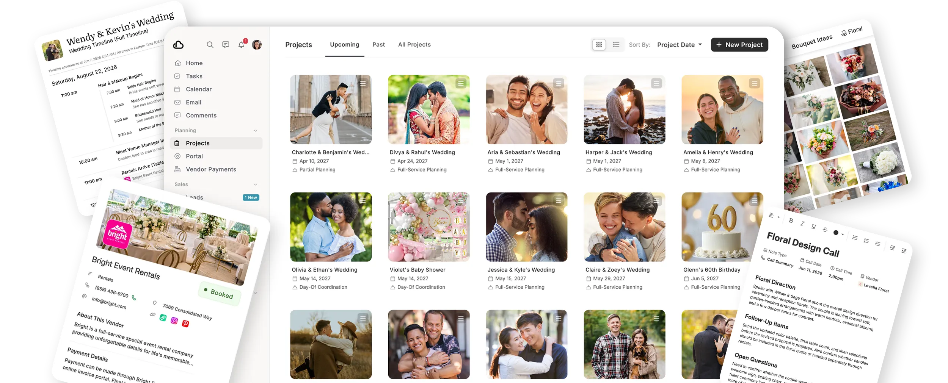This screenshot has width=948, height=383.
Task: Apply bold in Floral Design Call note
Action: (791, 220)
